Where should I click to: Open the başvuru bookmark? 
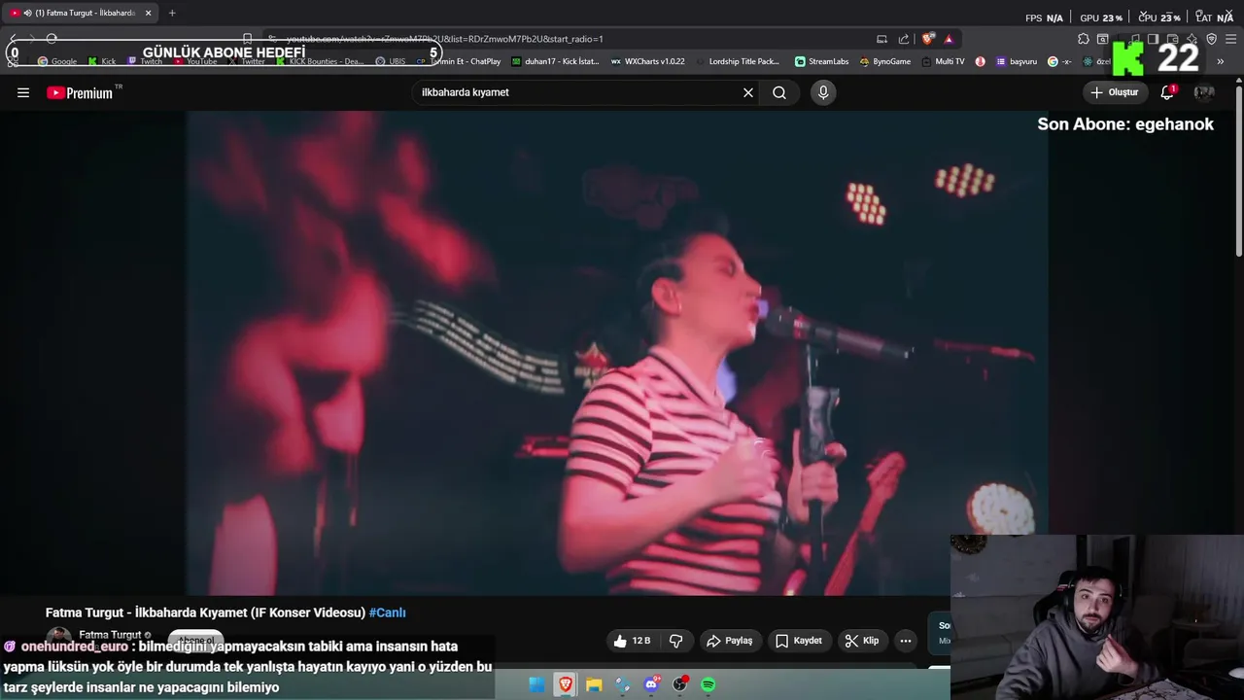click(1017, 61)
